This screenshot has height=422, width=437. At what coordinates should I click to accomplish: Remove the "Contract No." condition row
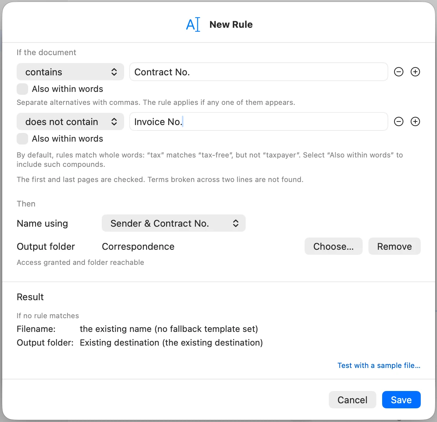[399, 72]
